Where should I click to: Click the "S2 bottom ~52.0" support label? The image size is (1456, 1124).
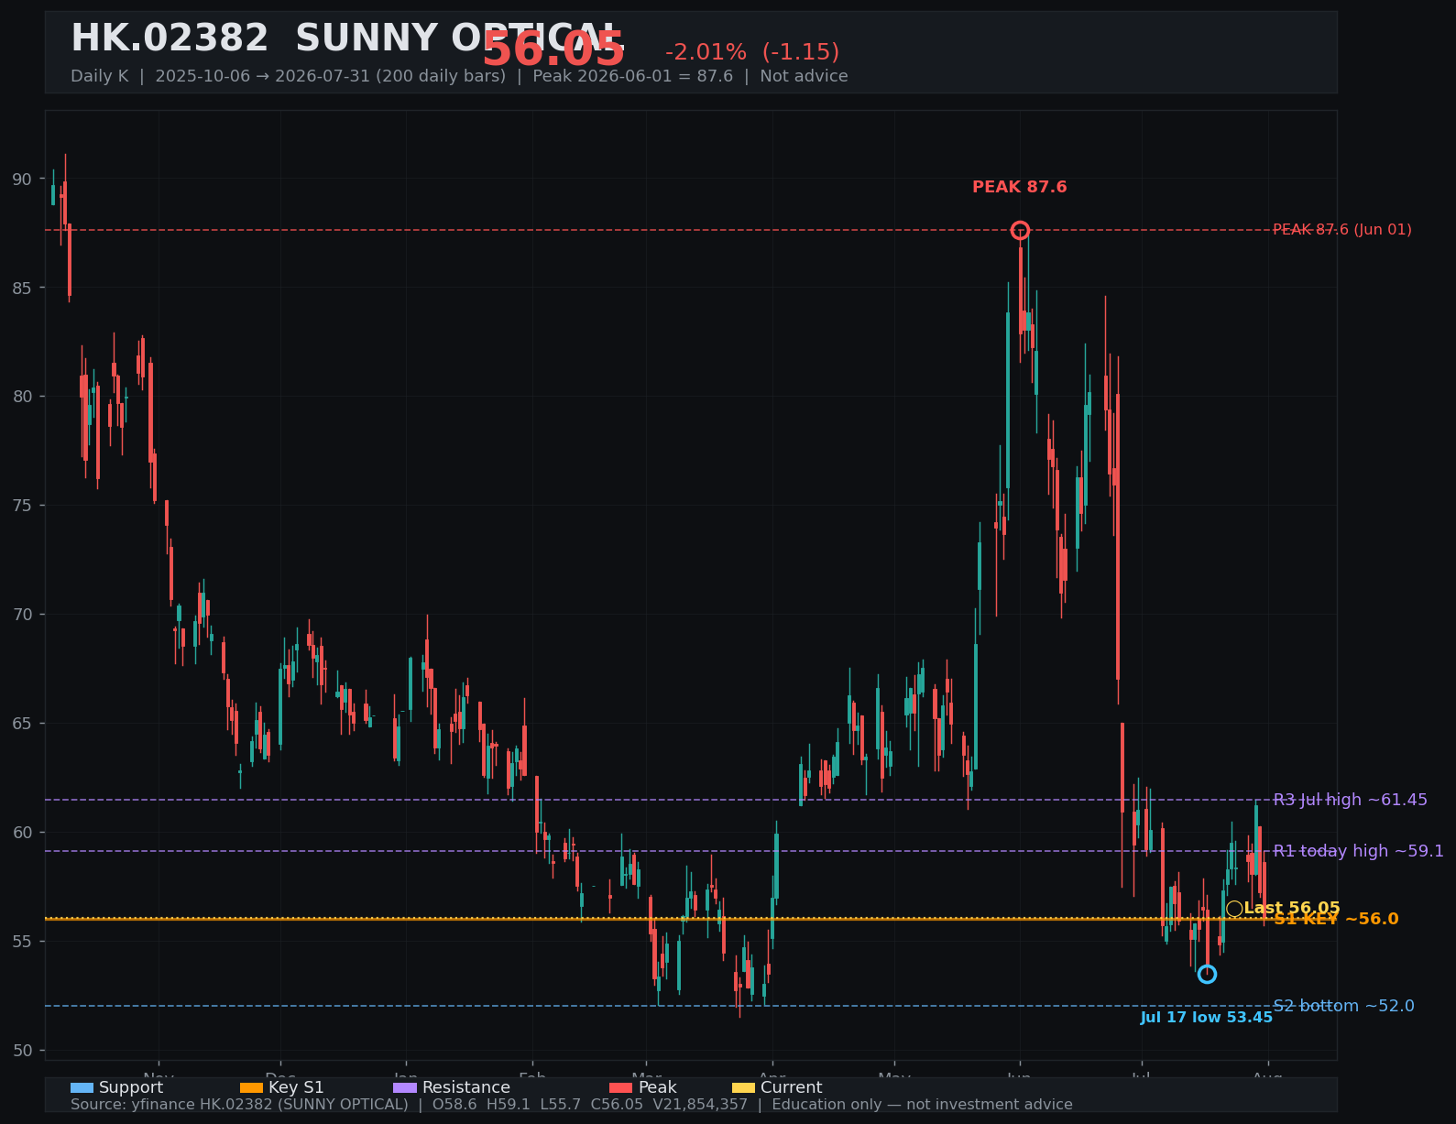(x=1343, y=1006)
